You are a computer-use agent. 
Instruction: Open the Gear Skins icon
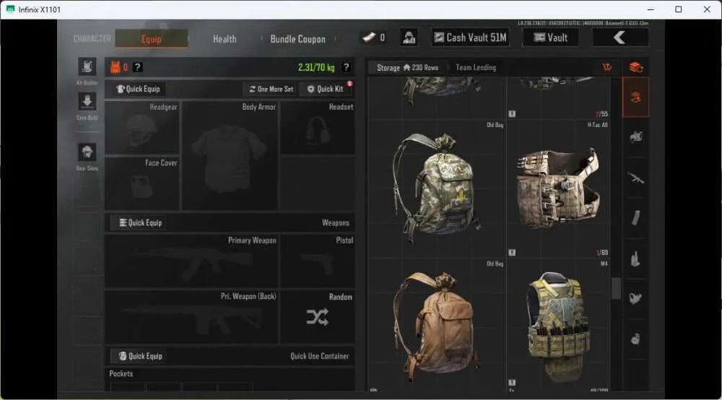coord(87,152)
